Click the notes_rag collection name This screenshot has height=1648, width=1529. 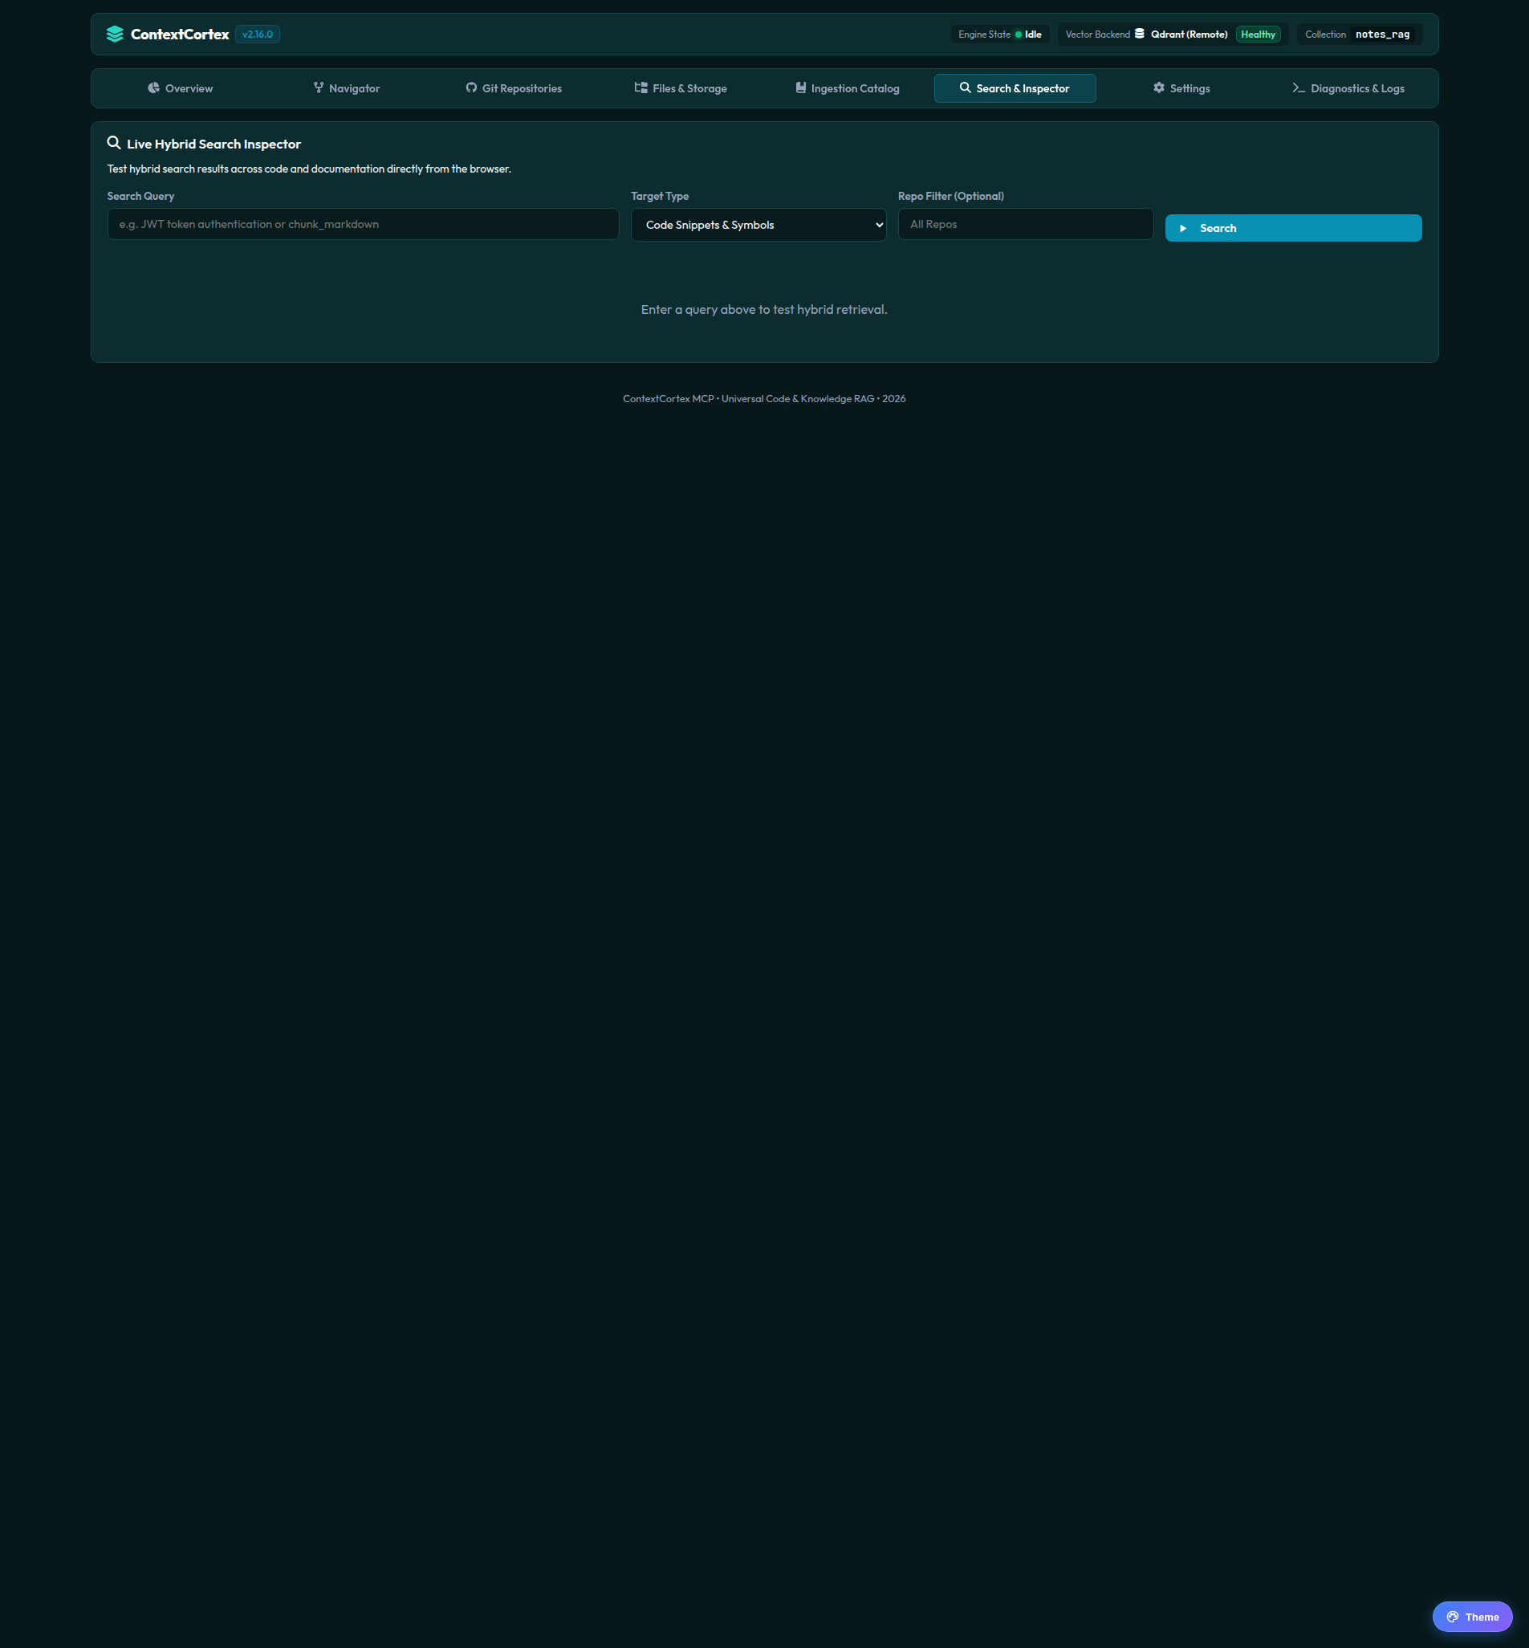pyautogui.click(x=1383, y=34)
